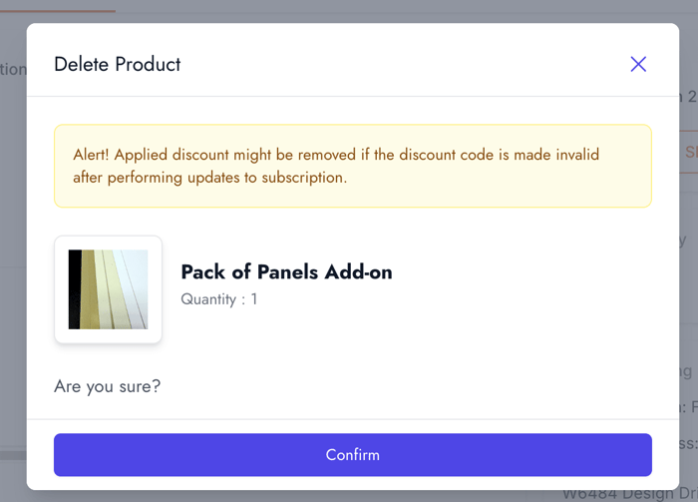Click the truncated "tion" label behind the dialog

pos(13,69)
